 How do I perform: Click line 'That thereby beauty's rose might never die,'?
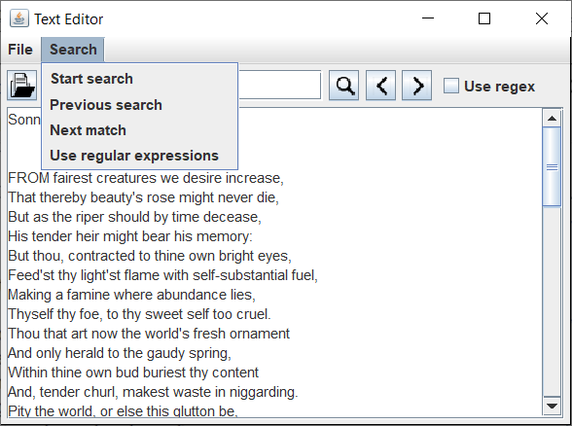[x=143, y=197]
